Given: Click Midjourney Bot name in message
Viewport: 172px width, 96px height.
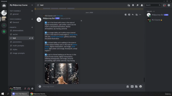Looking at the screenshot, I should pyautogui.click(x=49, y=18).
